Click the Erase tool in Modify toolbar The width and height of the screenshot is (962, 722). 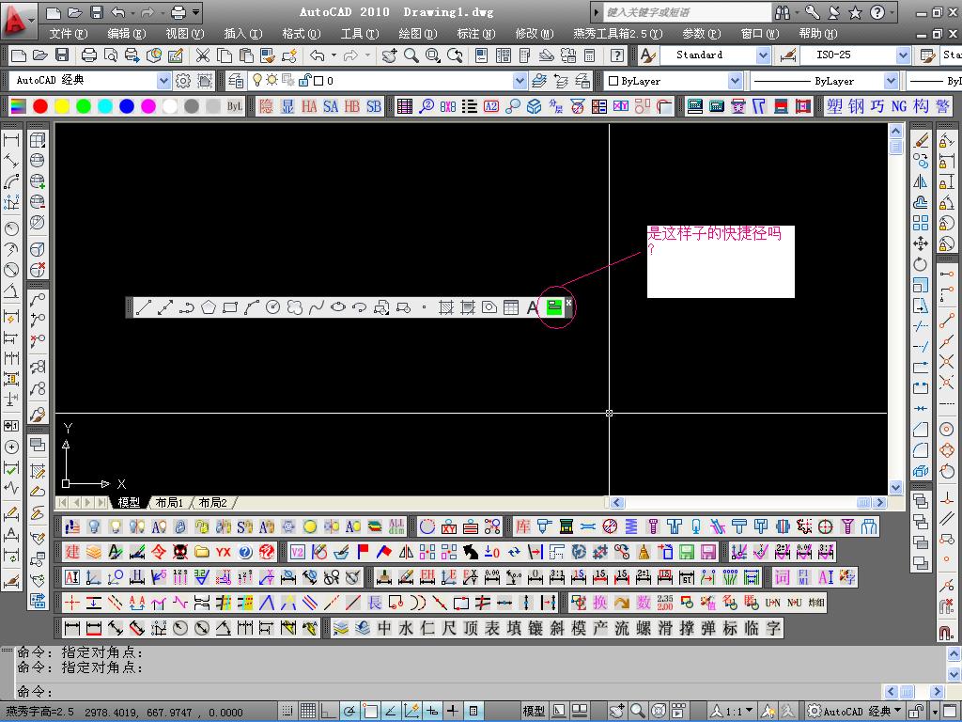coord(921,140)
